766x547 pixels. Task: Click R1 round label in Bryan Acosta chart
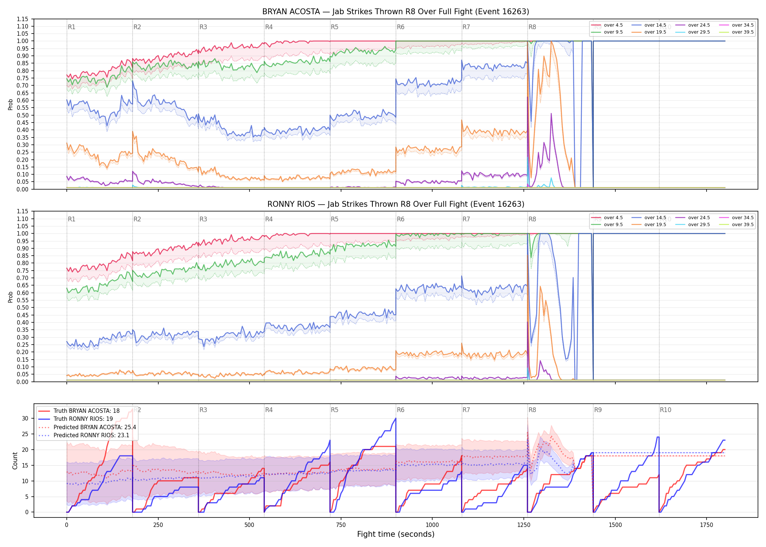coord(71,27)
